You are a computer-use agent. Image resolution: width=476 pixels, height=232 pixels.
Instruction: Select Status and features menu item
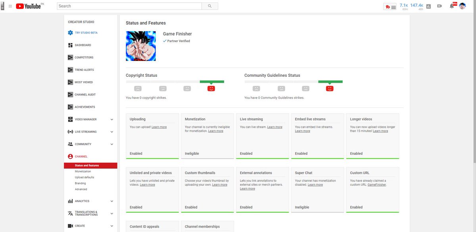90,165
